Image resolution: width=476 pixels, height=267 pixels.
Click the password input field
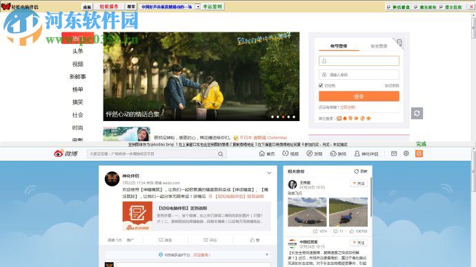[359, 74]
